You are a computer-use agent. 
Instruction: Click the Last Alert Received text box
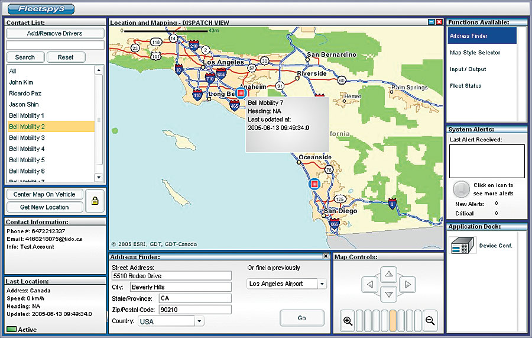coord(487,161)
